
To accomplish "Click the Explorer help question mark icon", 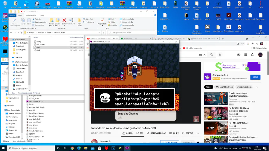I will (155, 15).
